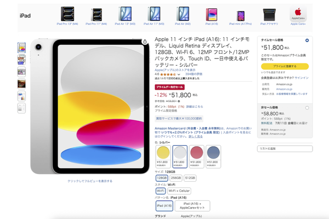
Task: Click the iPad アクセサリ text label
Action: tap(269, 24)
